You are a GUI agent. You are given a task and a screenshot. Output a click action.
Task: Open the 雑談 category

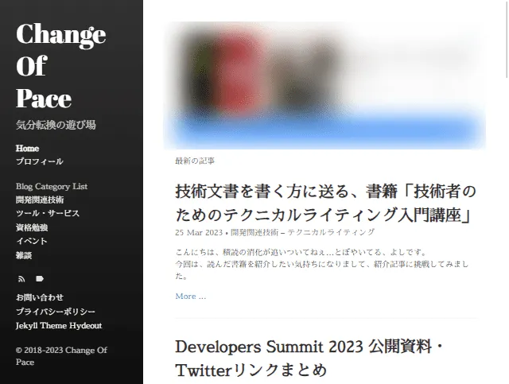24,254
